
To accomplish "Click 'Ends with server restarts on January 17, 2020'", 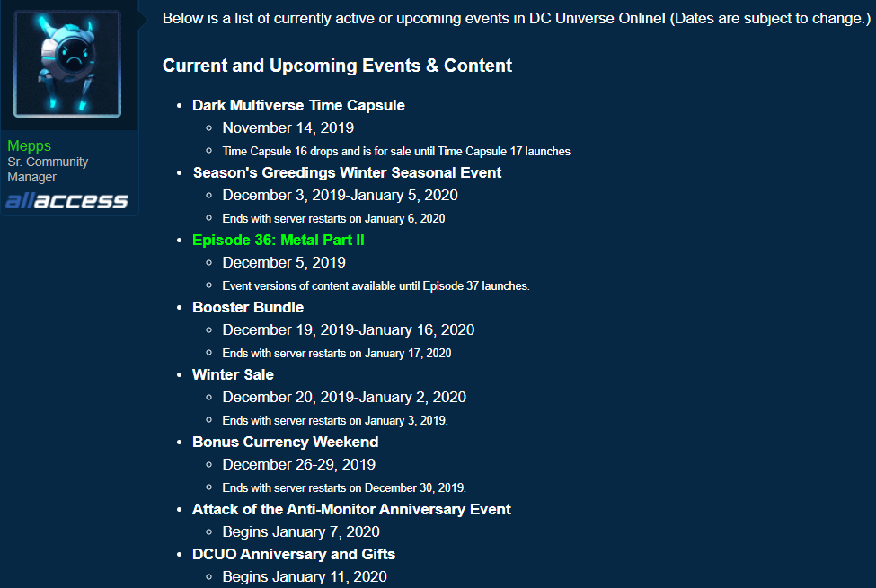I will [x=337, y=353].
